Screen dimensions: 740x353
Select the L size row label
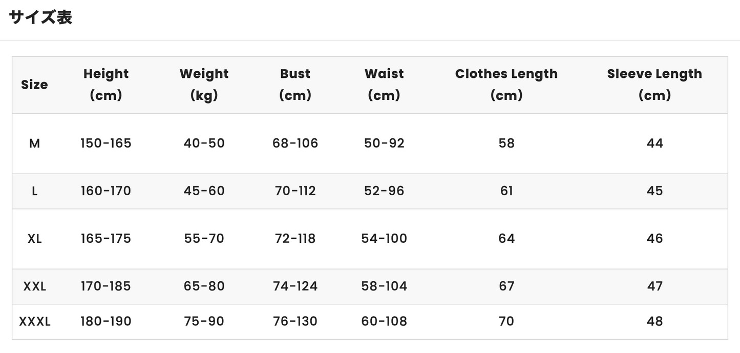pyautogui.click(x=34, y=191)
